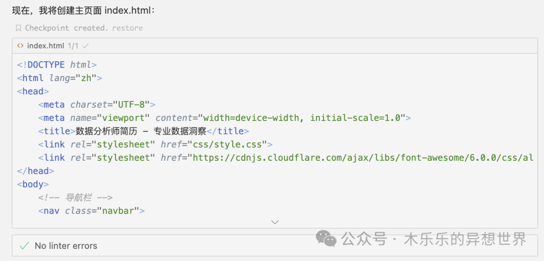Click the DOCTYPE html declaration line

click(x=56, y=65)
